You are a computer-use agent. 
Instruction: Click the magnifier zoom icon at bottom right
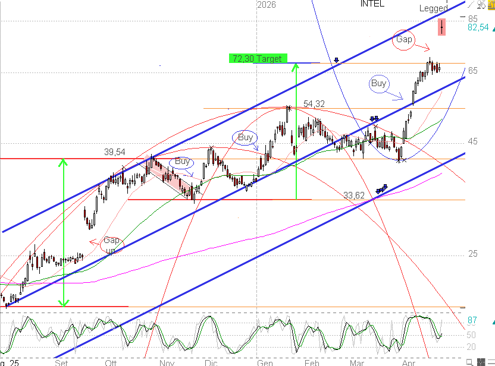pyautogui.click(x=469, y=362)
